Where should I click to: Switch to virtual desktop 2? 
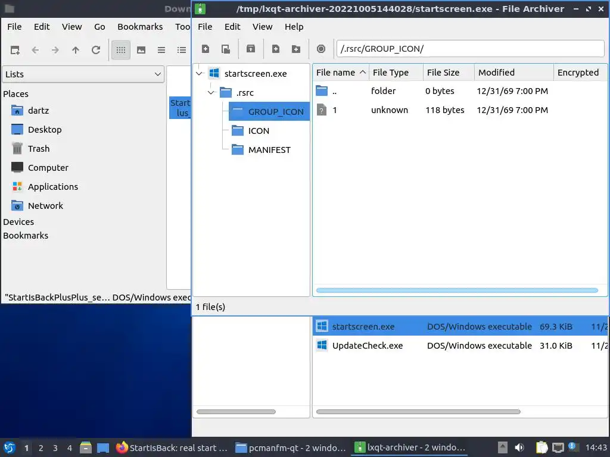pyautogui.click(x=41, y=448)
